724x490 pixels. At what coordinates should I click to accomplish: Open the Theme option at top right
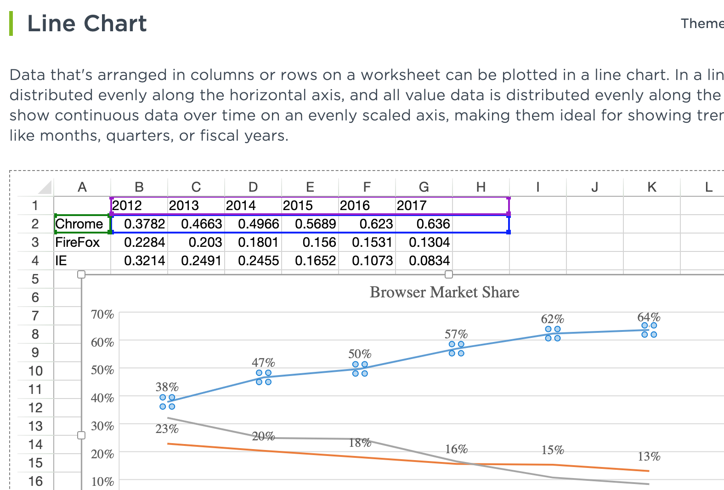(x=702, y=23)
